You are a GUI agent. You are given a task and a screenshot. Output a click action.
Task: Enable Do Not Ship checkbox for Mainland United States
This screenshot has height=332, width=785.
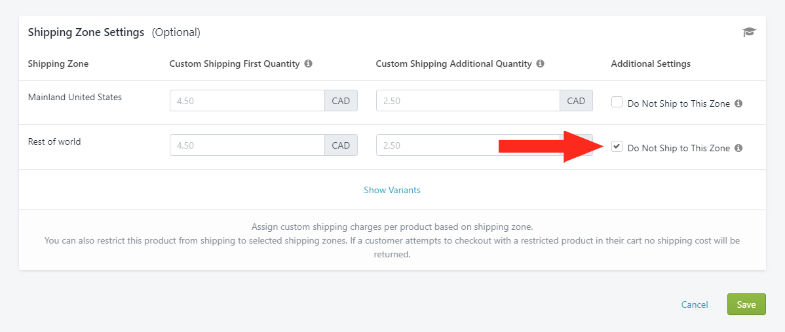617,103
